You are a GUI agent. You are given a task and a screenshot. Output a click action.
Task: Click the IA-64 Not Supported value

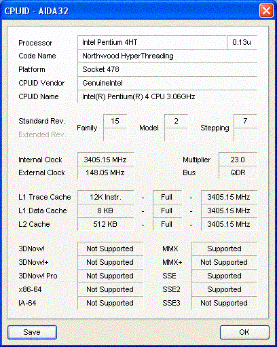pos(110,303)
